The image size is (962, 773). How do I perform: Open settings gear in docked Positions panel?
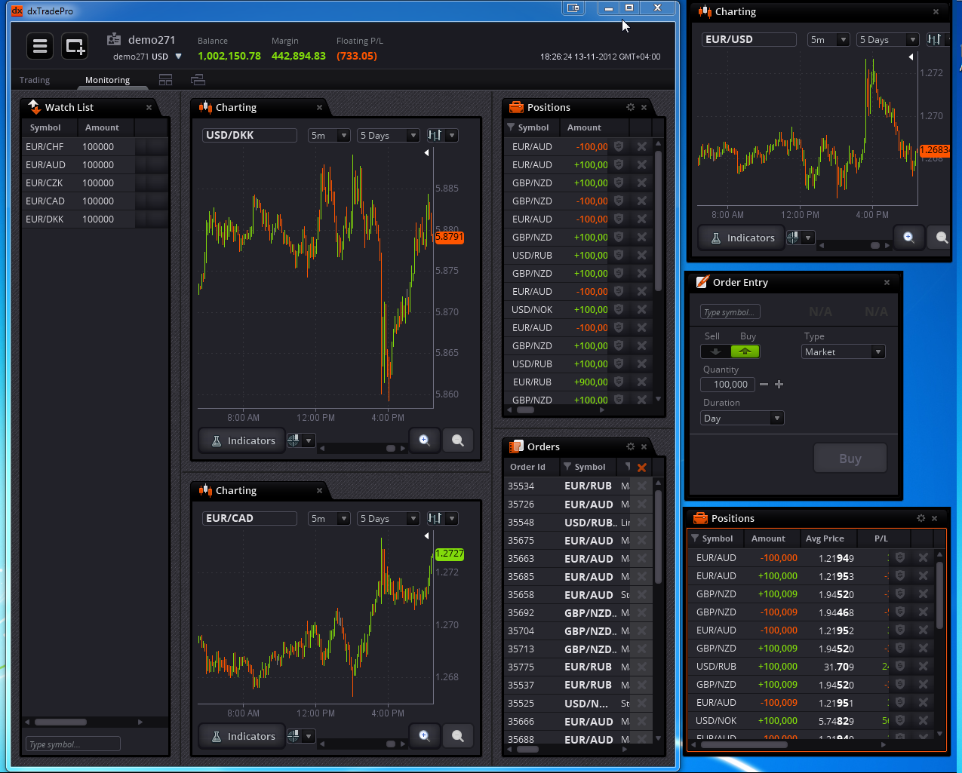(631, 108)
